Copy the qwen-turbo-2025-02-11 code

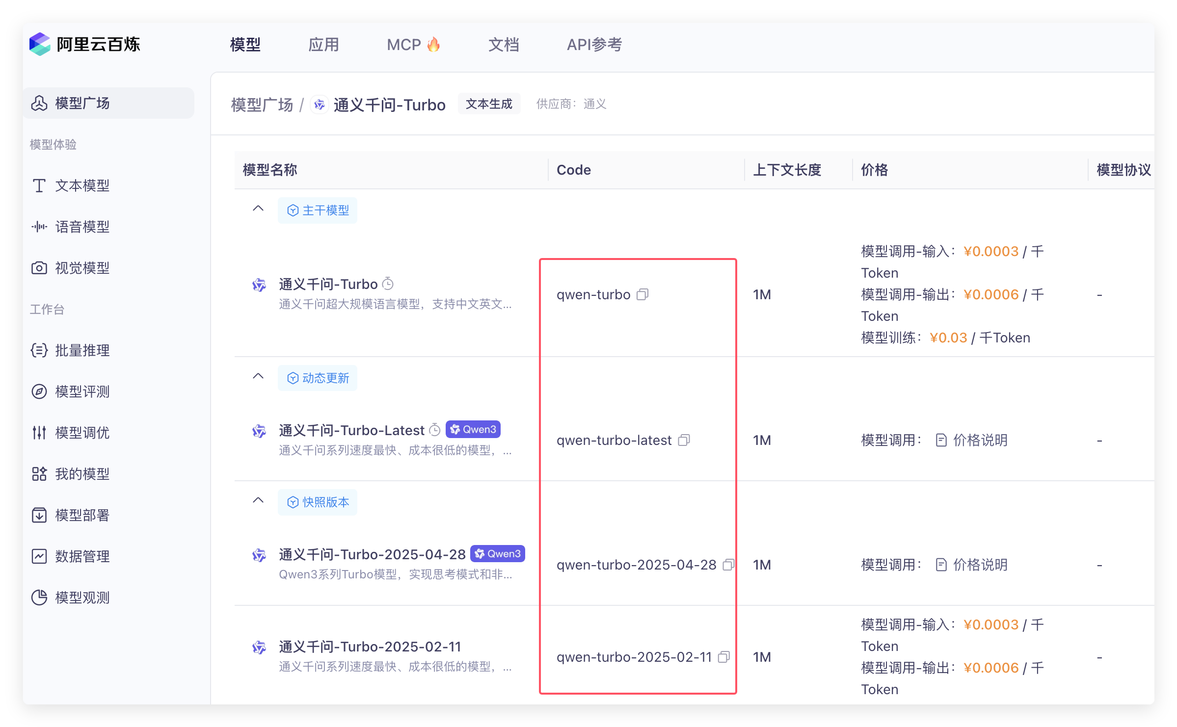coord(724,657)
